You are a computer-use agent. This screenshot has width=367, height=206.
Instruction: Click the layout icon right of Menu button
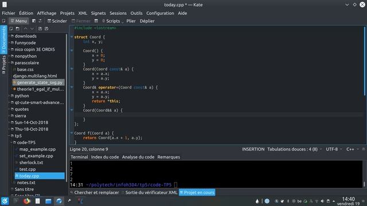(34, 21)
